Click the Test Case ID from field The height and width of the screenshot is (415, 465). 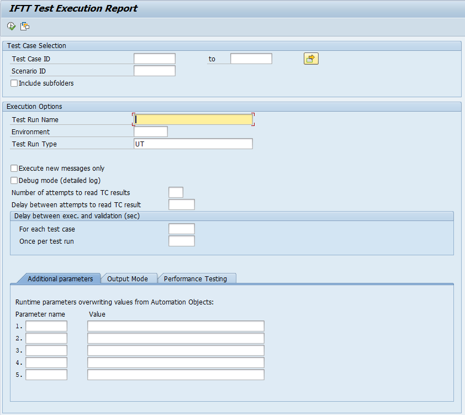(155, 59)
